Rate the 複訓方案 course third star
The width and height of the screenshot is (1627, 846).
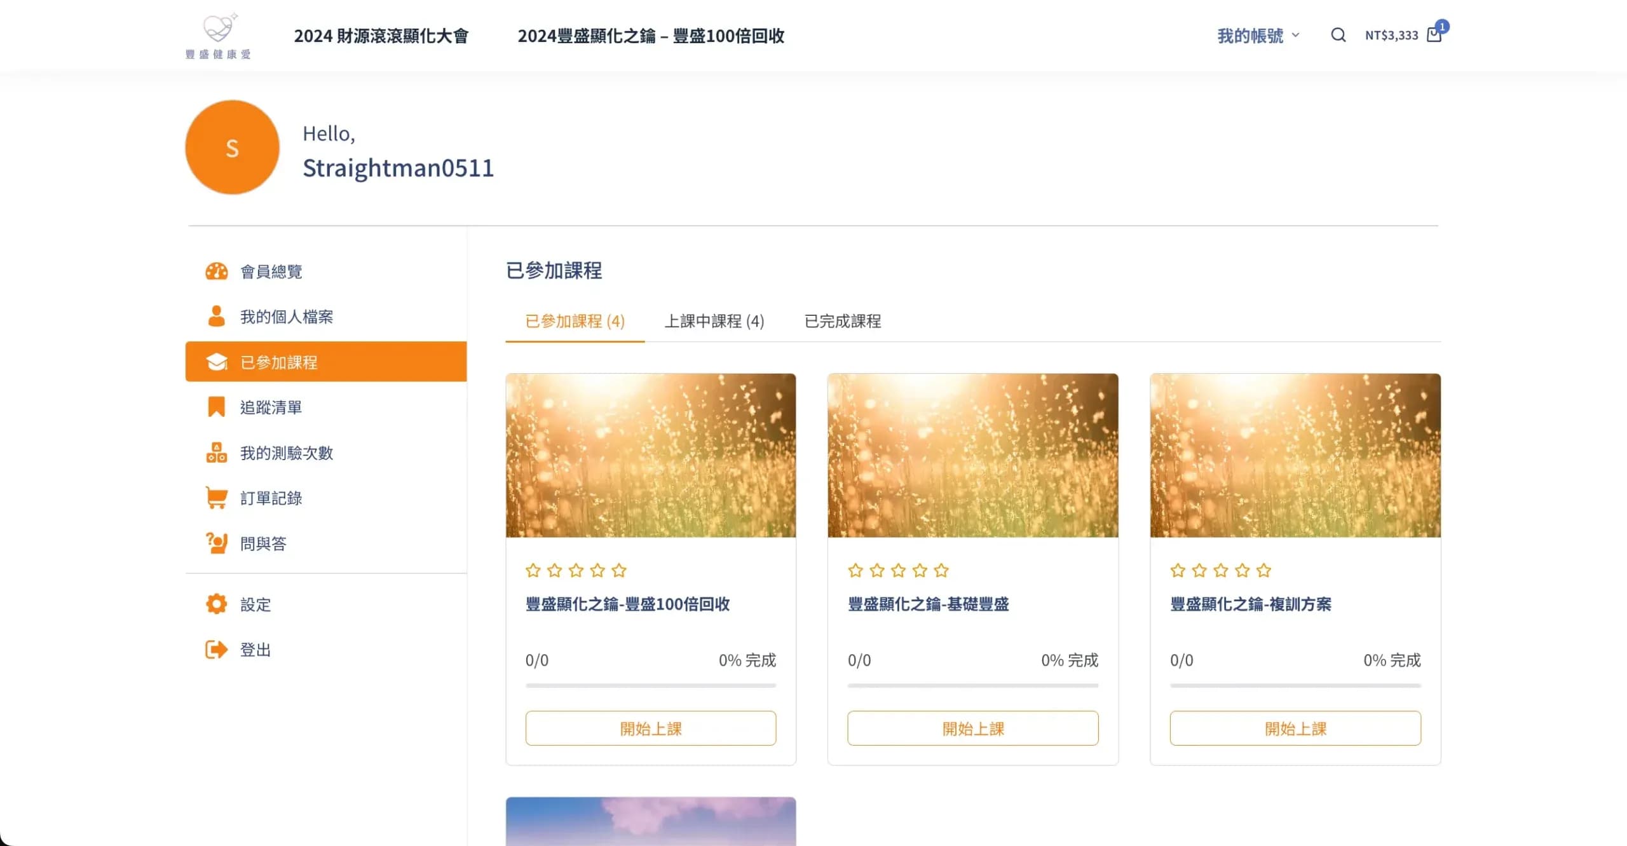tap(1220, 570)
